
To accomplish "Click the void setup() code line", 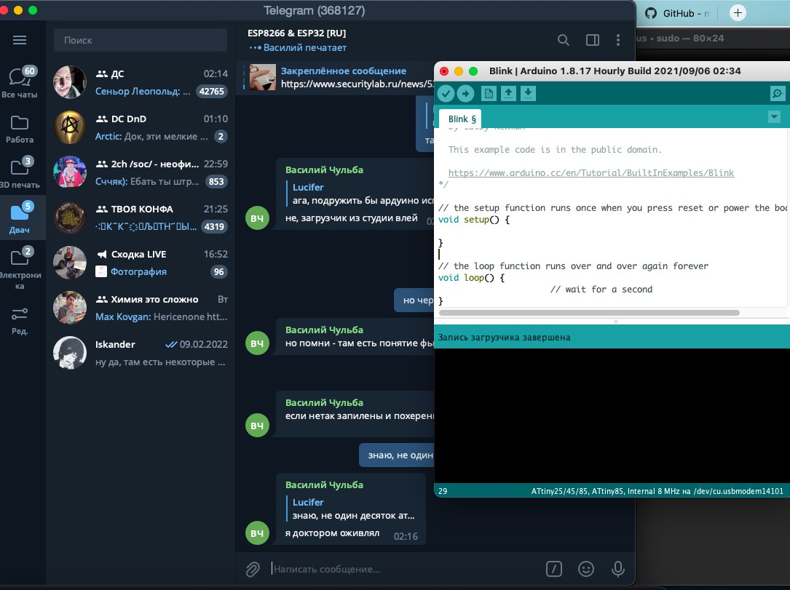I will 474,220.
